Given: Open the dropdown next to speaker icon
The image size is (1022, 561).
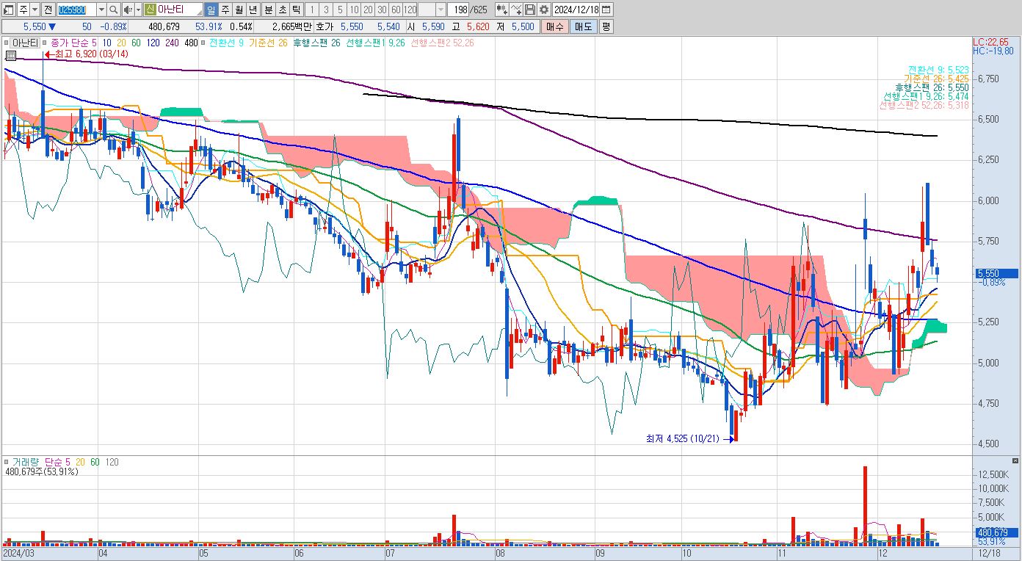Looking at the screenshot, I should click(139, 10).
